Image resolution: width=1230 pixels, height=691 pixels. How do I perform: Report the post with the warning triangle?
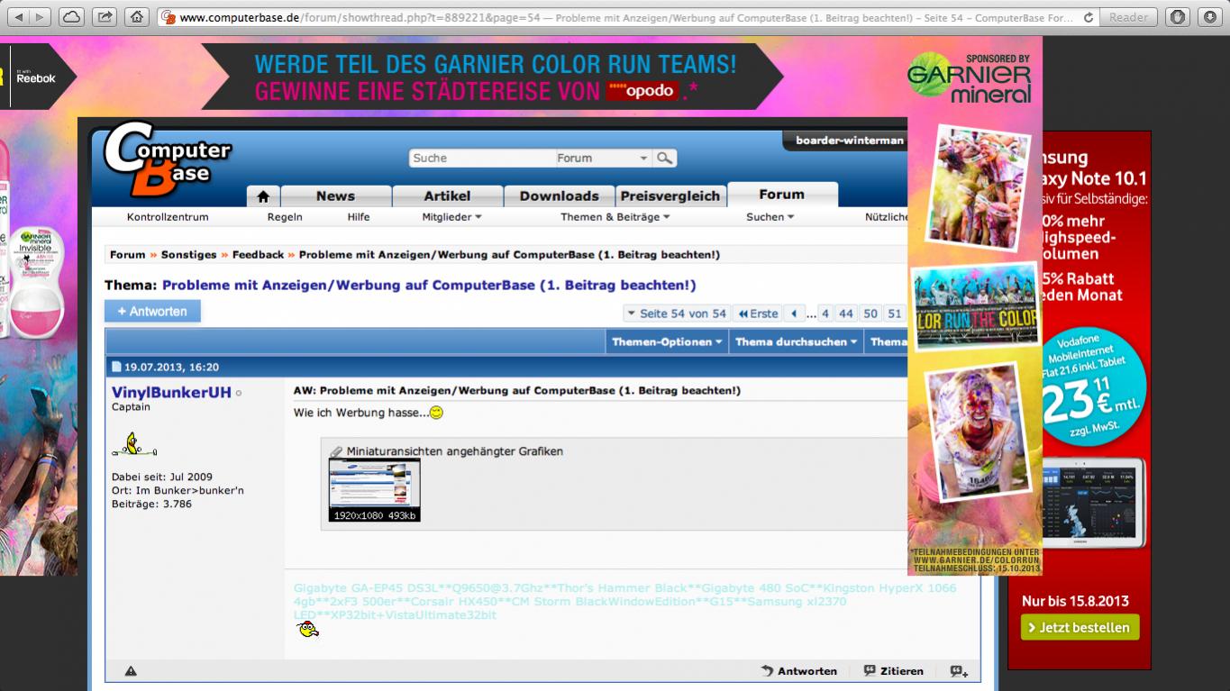pyautogui.click(x=131, y=671)
